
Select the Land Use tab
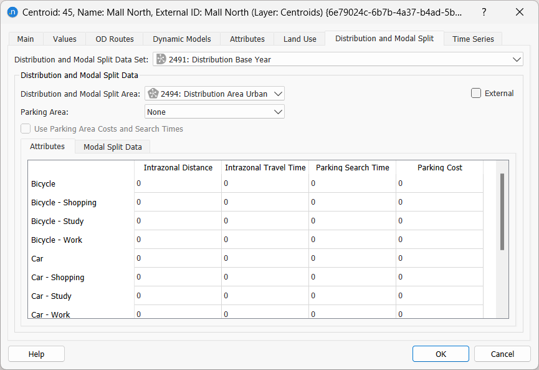[299, 39]
